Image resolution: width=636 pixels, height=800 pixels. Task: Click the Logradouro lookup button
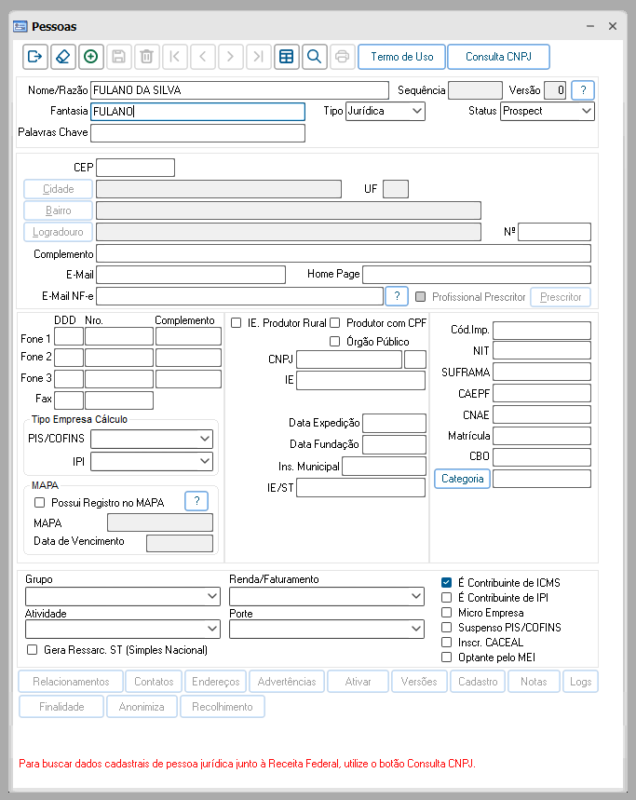[58, 232]
